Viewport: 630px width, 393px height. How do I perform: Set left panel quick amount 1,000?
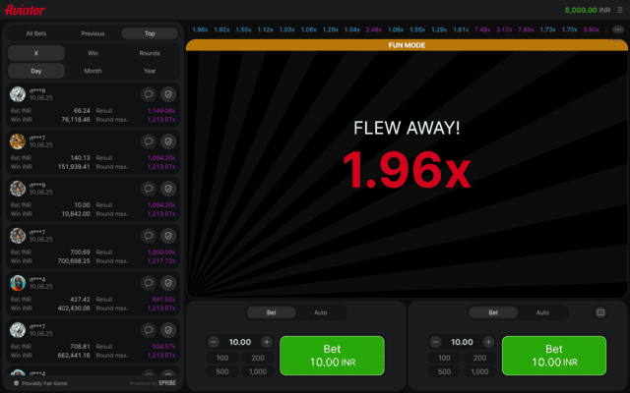pos(258,371)
